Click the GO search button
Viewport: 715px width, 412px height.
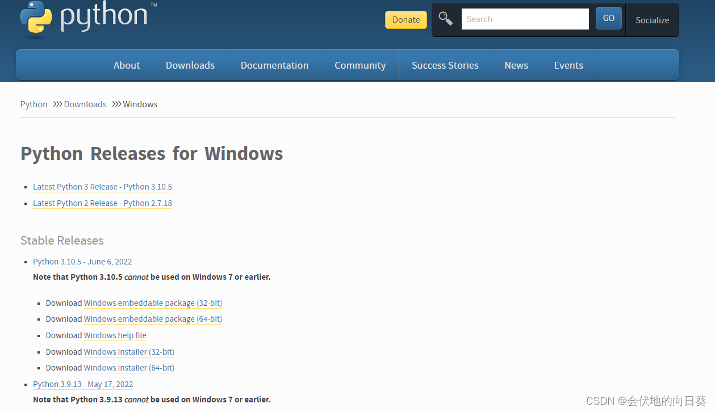tap(609, 18)
